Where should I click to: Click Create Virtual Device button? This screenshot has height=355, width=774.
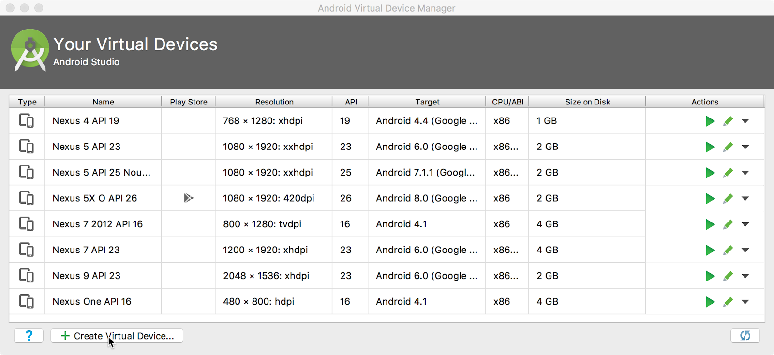117,336
